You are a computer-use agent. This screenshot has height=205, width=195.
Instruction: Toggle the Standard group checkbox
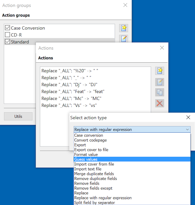point(7,42)
